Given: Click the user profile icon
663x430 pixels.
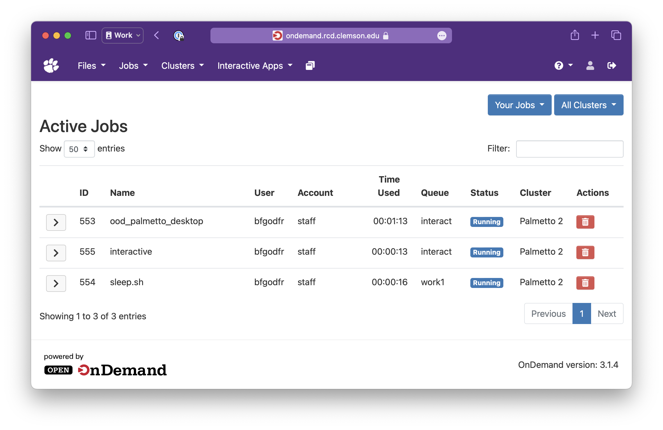Looking at the screenshot, I should pos(590,66).
